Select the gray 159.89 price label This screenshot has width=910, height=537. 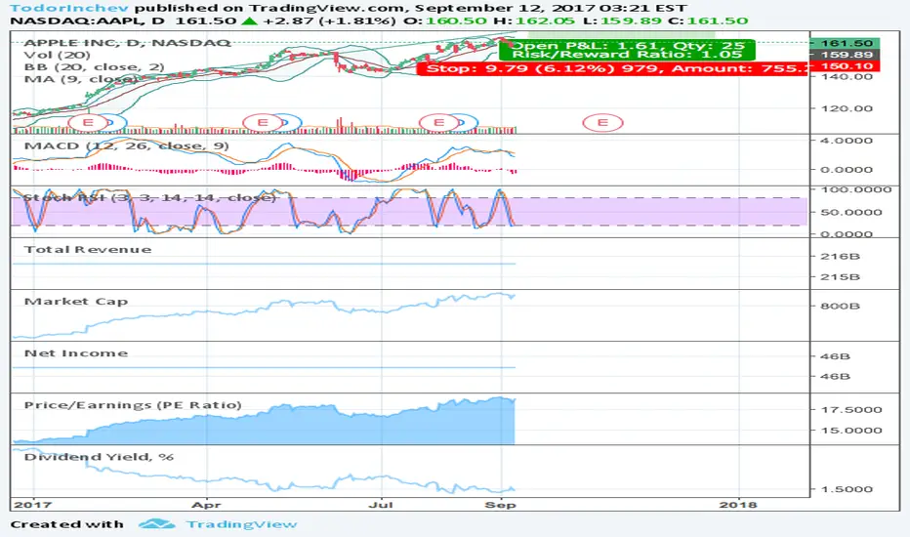pos(847,55)
